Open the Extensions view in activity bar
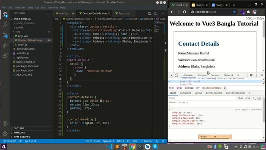 coord(5,55)
